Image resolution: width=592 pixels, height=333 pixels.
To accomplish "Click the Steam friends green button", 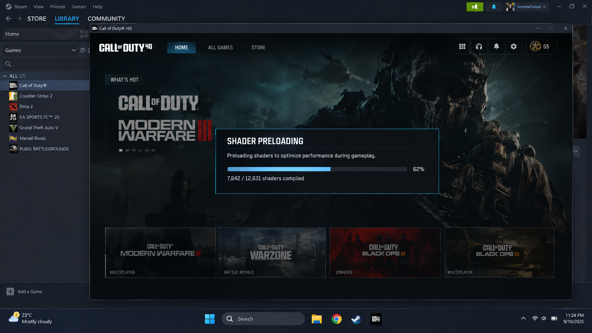I will [x=475, y=7].
